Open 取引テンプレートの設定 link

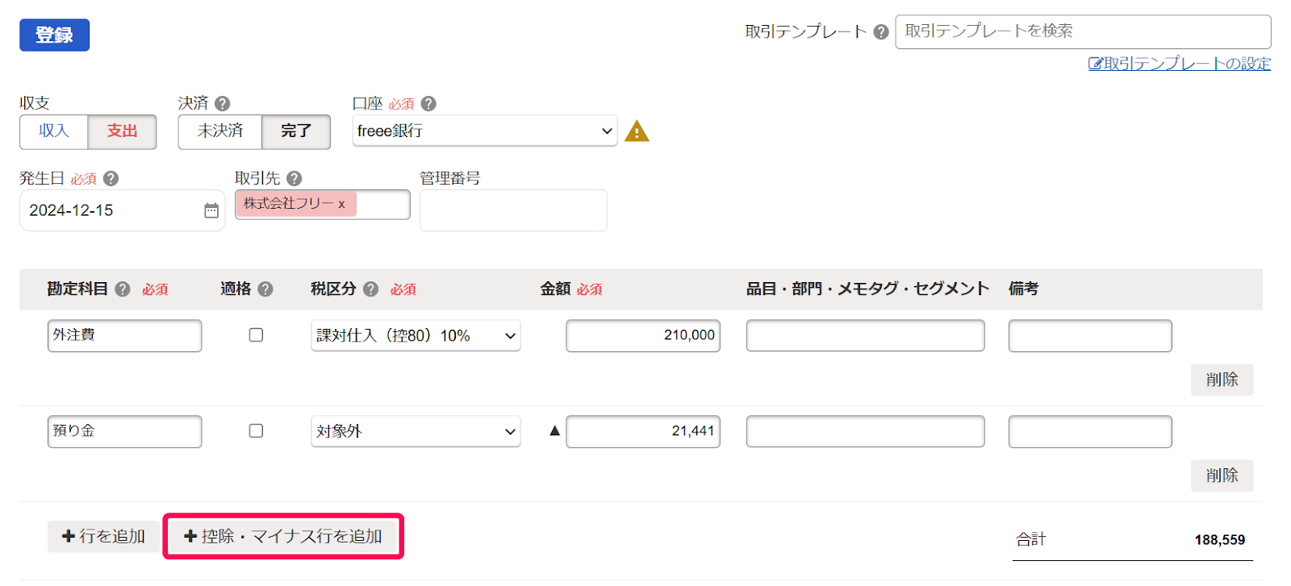coord(1179,64)
